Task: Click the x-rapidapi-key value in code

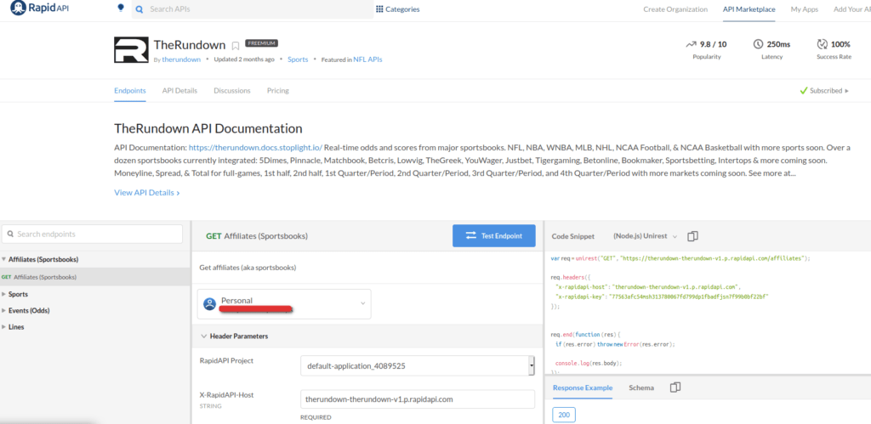Action: (689, 297)
